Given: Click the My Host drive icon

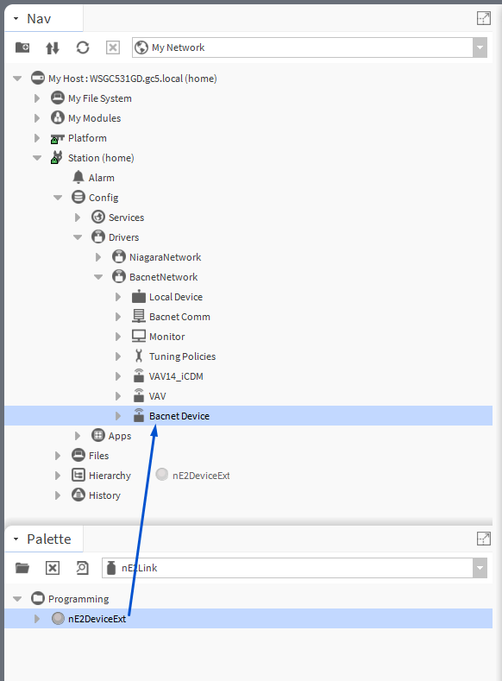Looking at the screenshot, I should point(38,79).
